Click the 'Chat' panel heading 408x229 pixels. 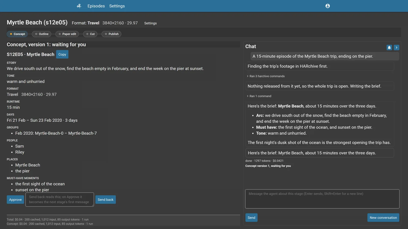[251, 46]
